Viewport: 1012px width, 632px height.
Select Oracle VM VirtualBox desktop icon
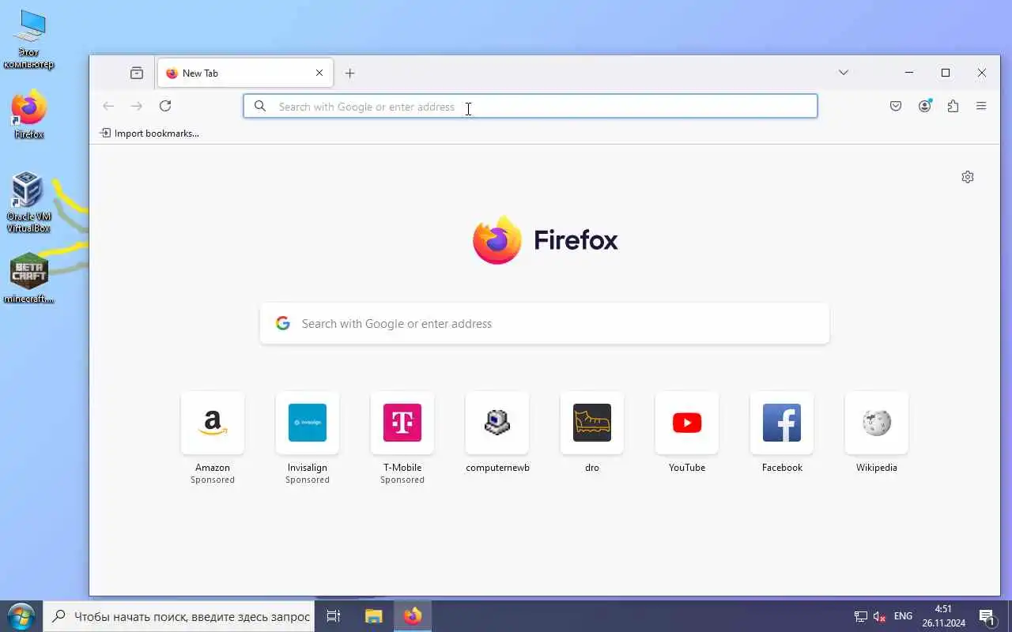tap(28, 202)
